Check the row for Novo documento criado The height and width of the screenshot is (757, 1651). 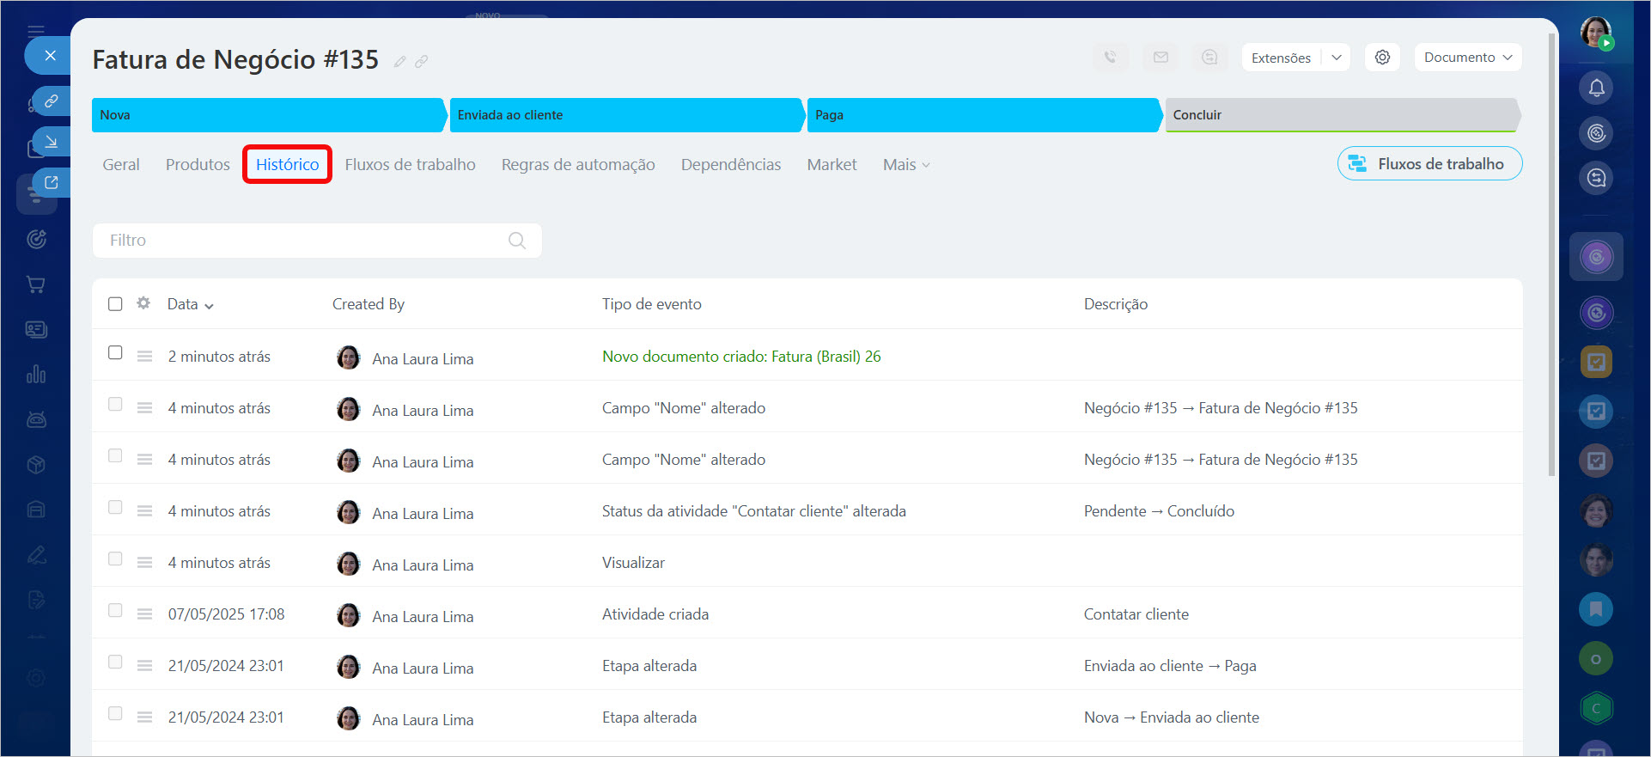tap(115, 353)
